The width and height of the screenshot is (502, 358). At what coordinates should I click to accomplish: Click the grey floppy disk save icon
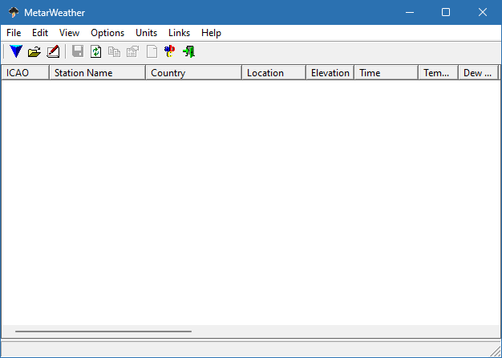[x=78, y=52]
